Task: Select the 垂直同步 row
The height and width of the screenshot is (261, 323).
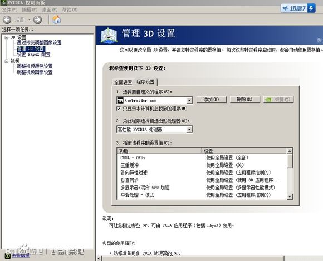Action: pyautogui.click(x=202, y=180)
